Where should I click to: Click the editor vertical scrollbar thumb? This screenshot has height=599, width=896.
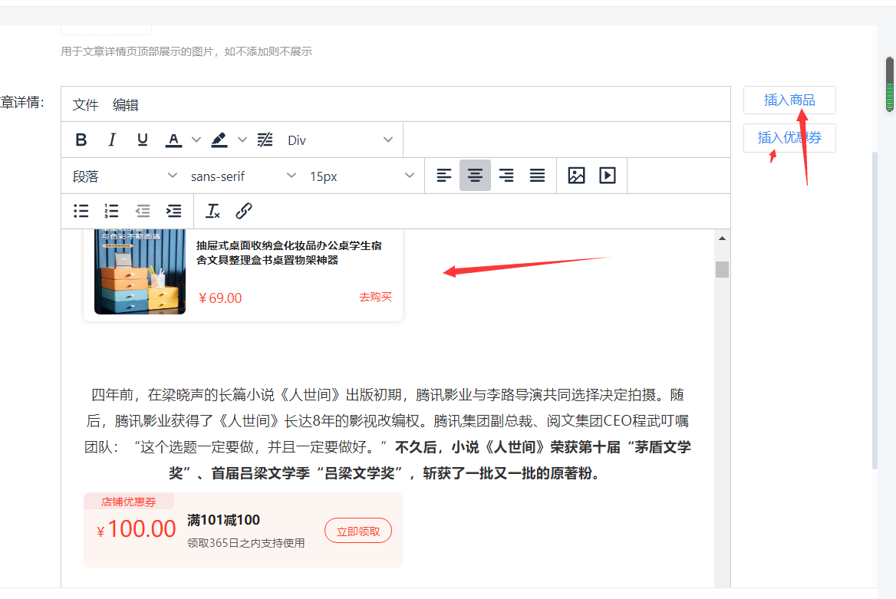click(x=723, y=269)
